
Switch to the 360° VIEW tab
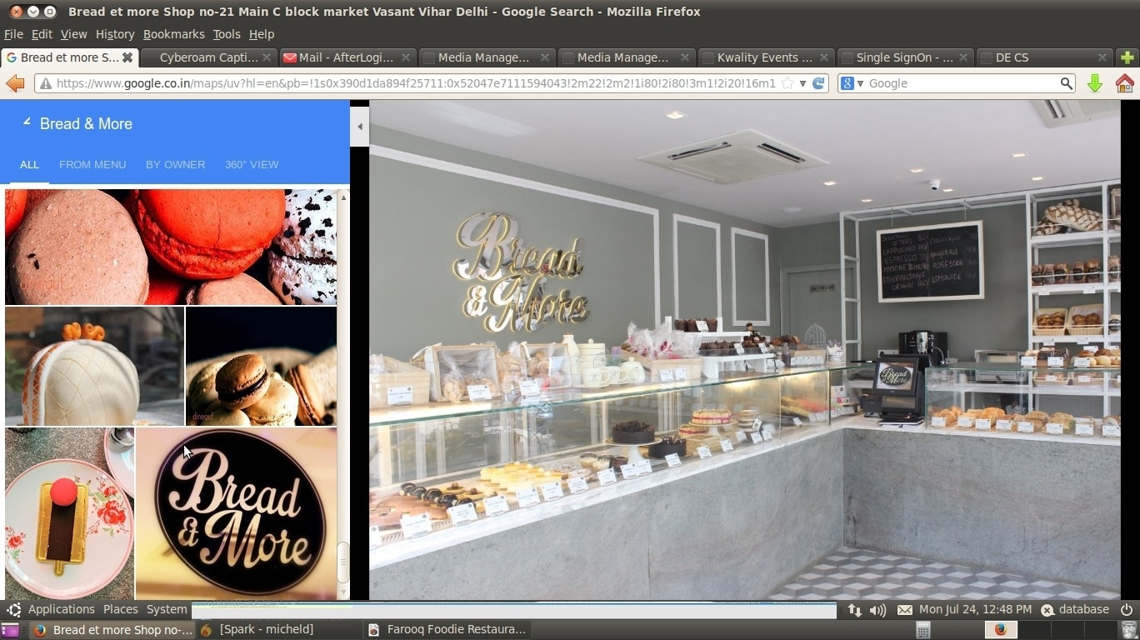point(252,164)
